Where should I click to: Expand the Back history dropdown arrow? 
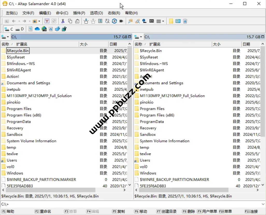coord(19,21)
